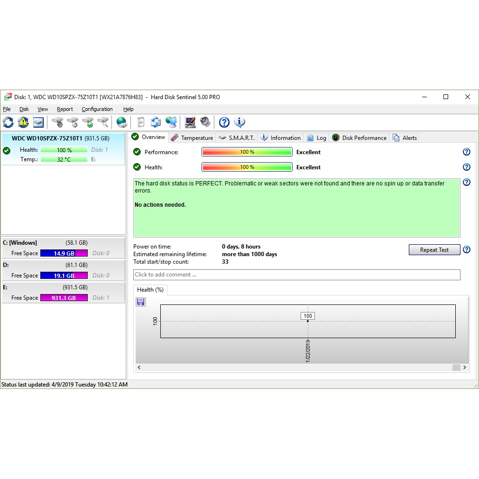This screenshot has width=479, height=479.
Task: Click the disk with magnifying glass icon
Action: pos(103,122)
